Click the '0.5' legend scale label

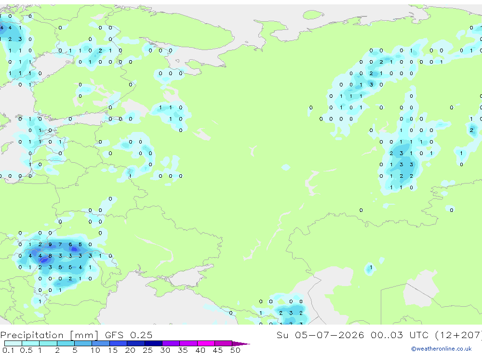tap(26, 350)
